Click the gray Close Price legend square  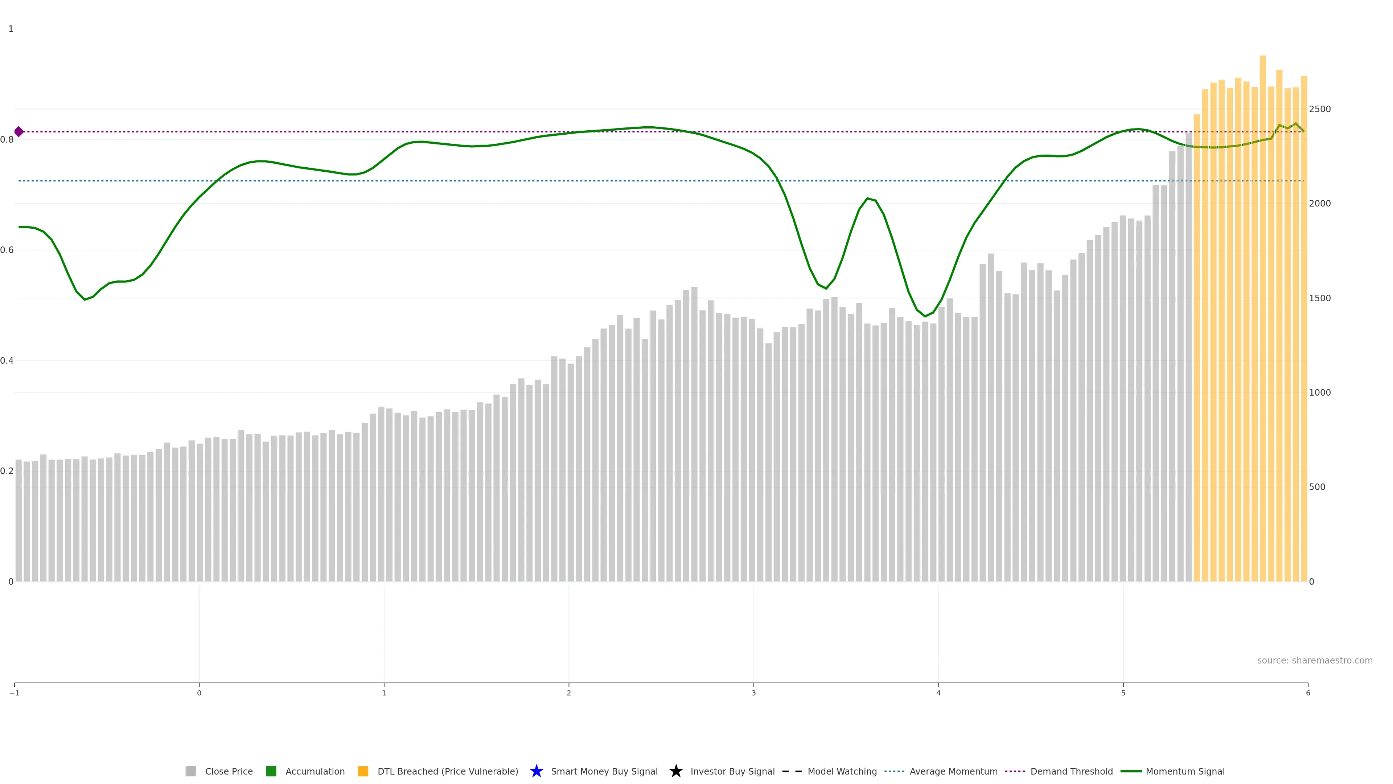190,771
